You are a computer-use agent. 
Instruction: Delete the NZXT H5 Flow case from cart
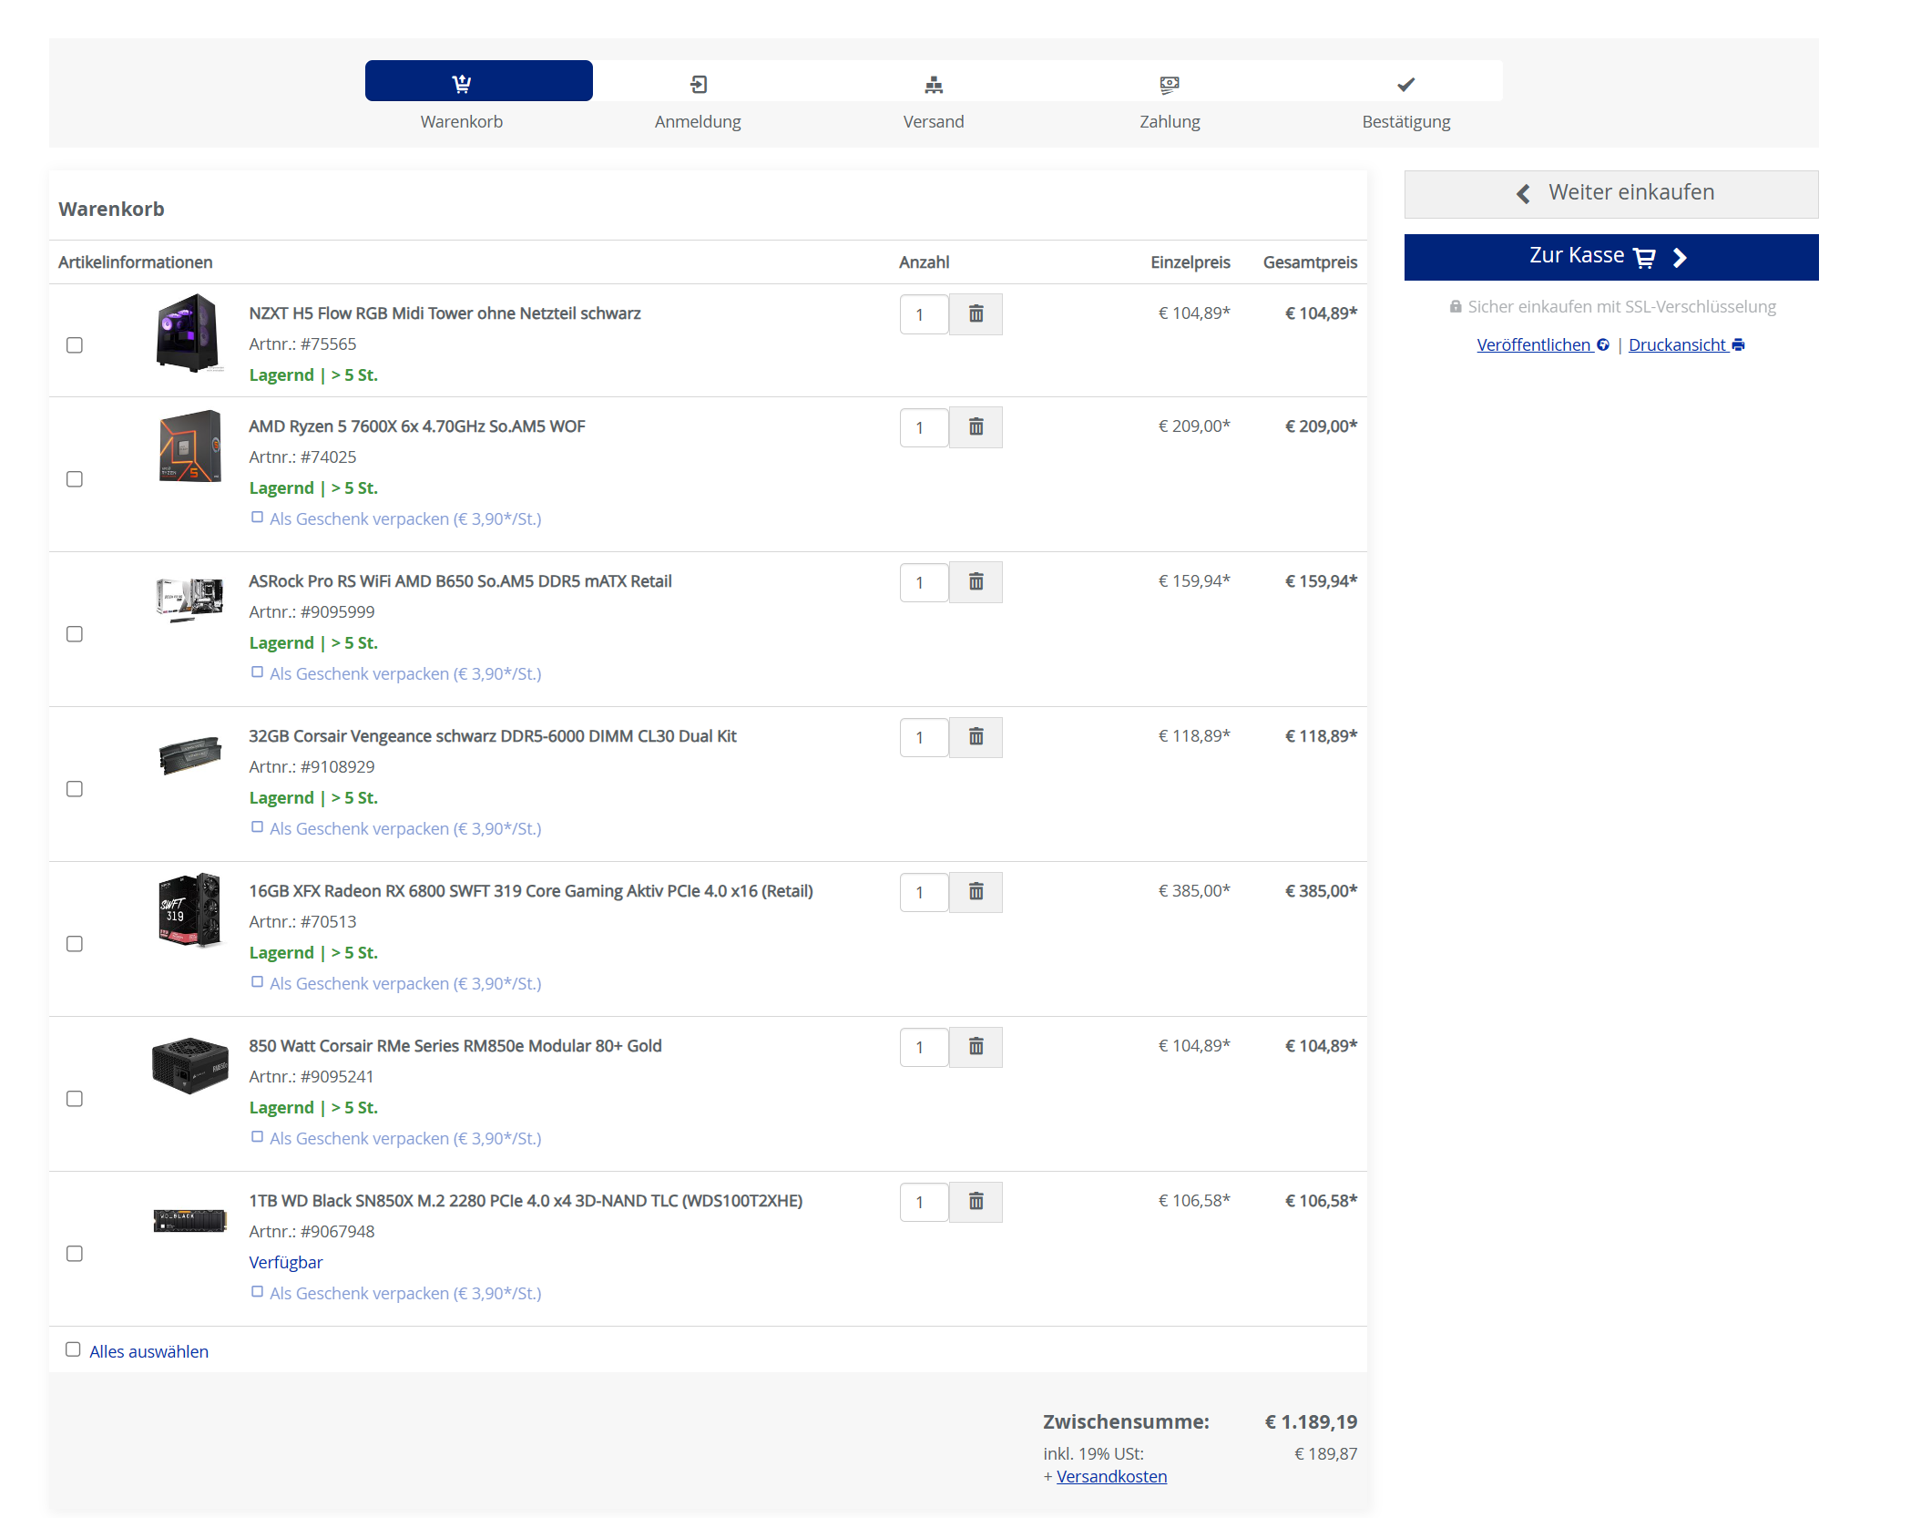976,314
